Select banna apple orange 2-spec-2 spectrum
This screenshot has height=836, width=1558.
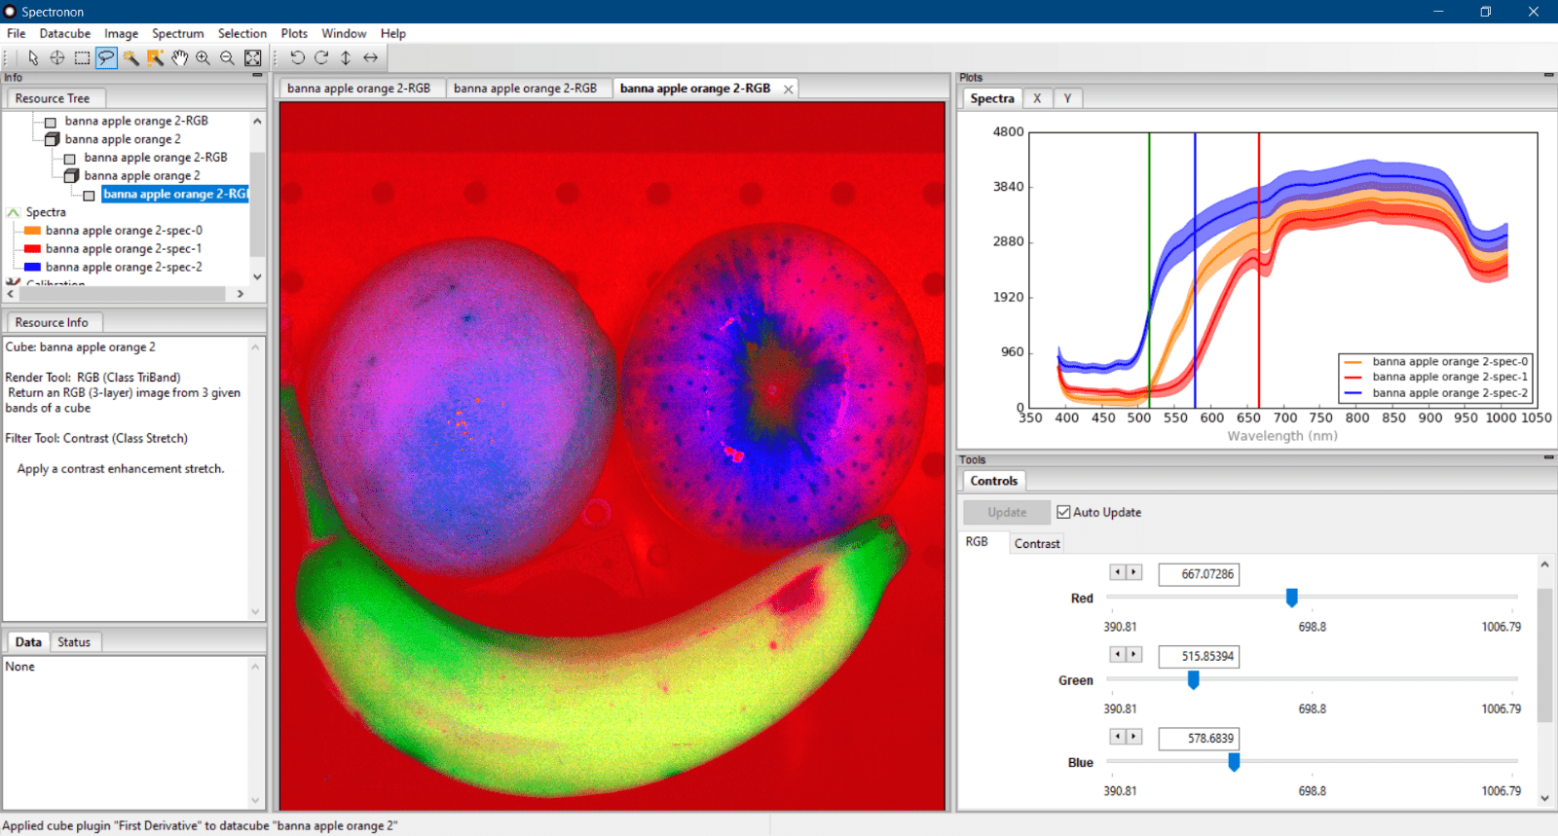coord(124,267)
